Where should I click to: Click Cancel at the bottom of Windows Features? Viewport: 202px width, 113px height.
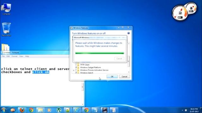[x=124, y=77]
